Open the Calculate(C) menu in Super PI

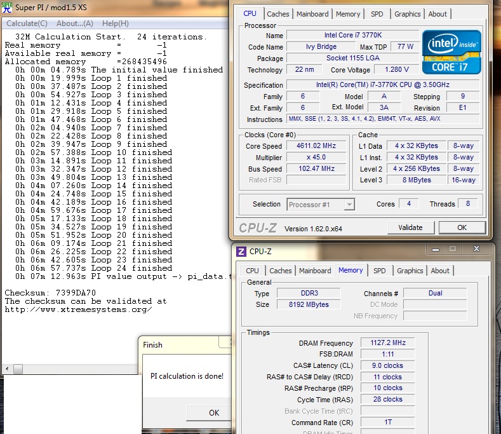(27, 24)
